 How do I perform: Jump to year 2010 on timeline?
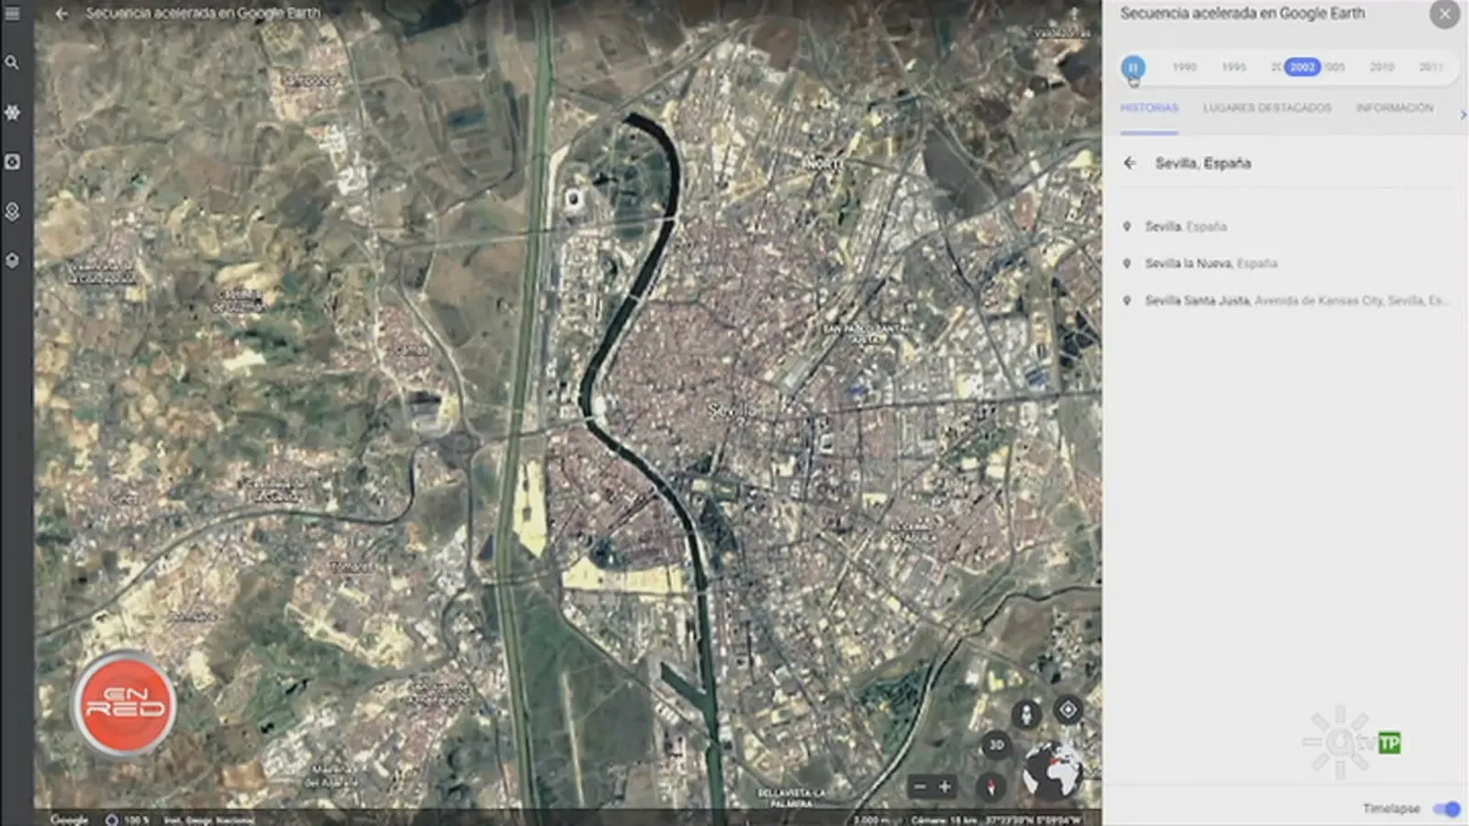coord(1382,67)
